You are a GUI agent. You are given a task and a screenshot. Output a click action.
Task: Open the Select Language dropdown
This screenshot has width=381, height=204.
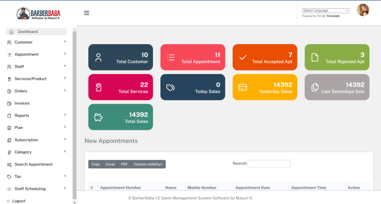[x=325, y=10]
